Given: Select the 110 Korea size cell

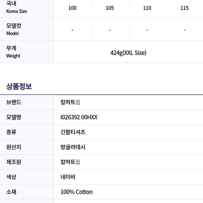Looking at the screenshot, I should coord(147,8).
